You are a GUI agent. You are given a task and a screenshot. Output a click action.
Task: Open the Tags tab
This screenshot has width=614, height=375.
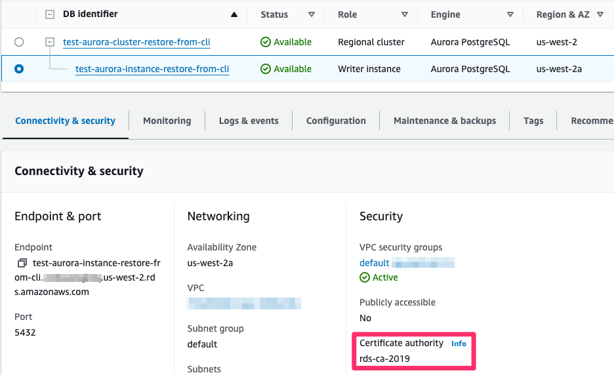(533, 121)
